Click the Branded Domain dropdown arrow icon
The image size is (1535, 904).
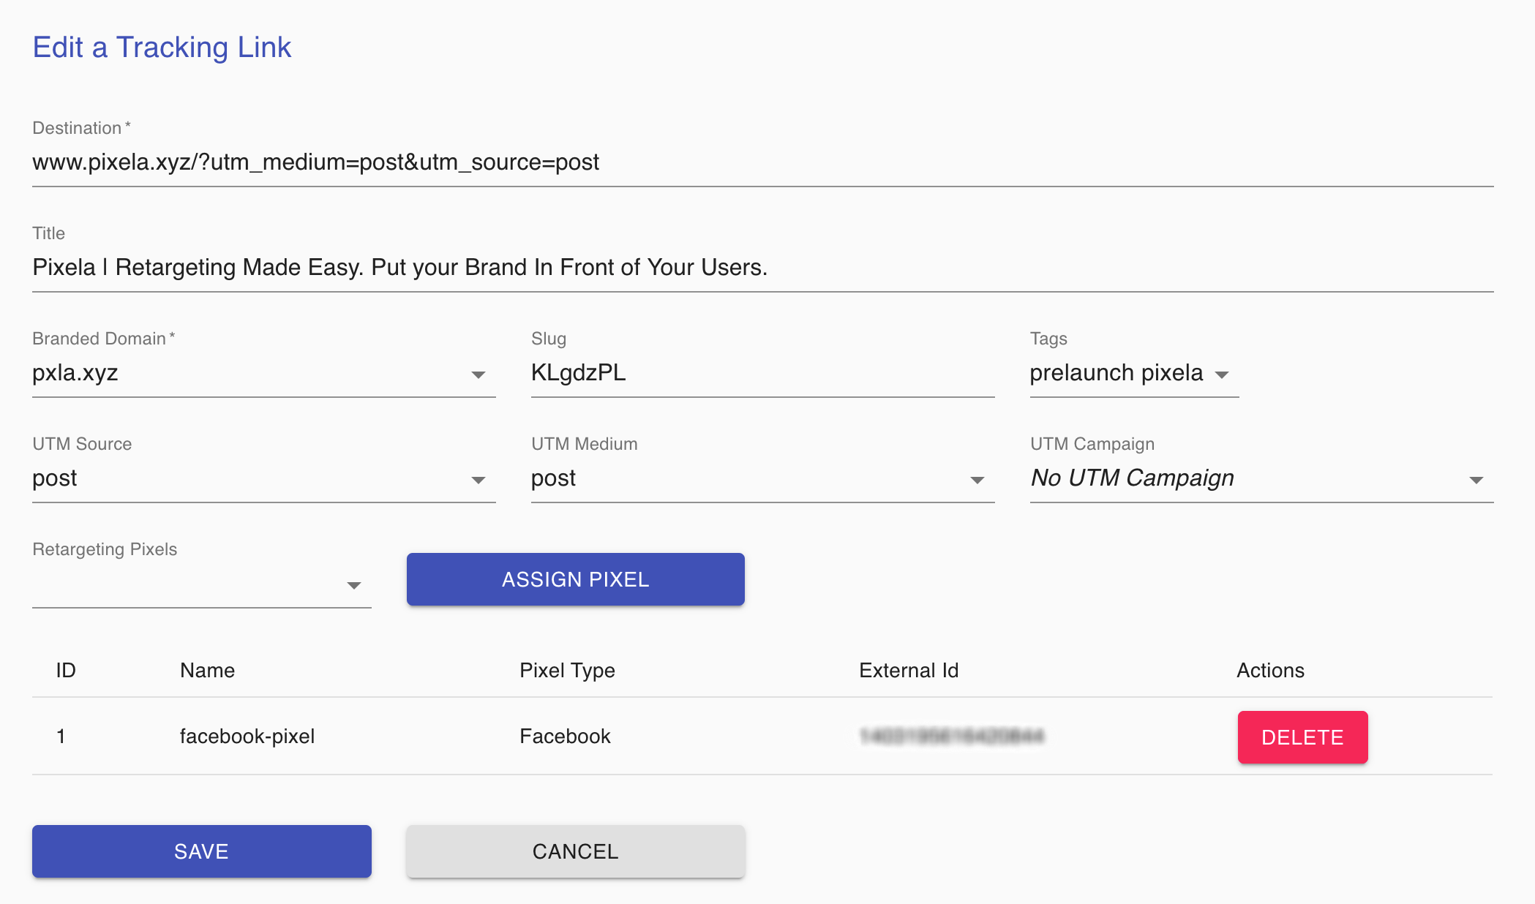coord(478,375)
